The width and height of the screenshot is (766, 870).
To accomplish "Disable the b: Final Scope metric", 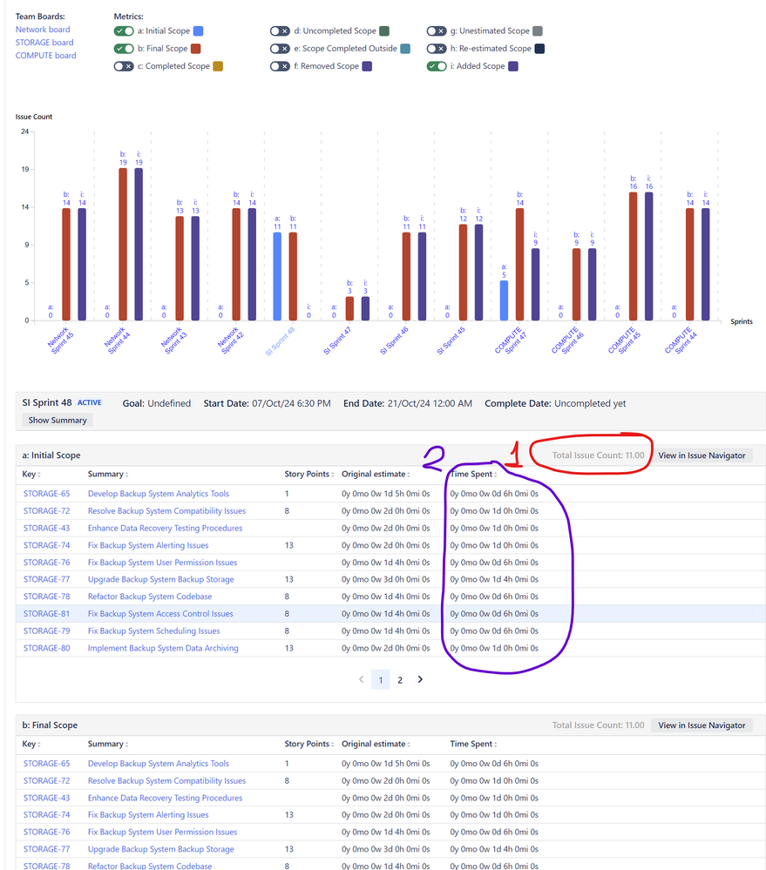I will coord(123,49).
